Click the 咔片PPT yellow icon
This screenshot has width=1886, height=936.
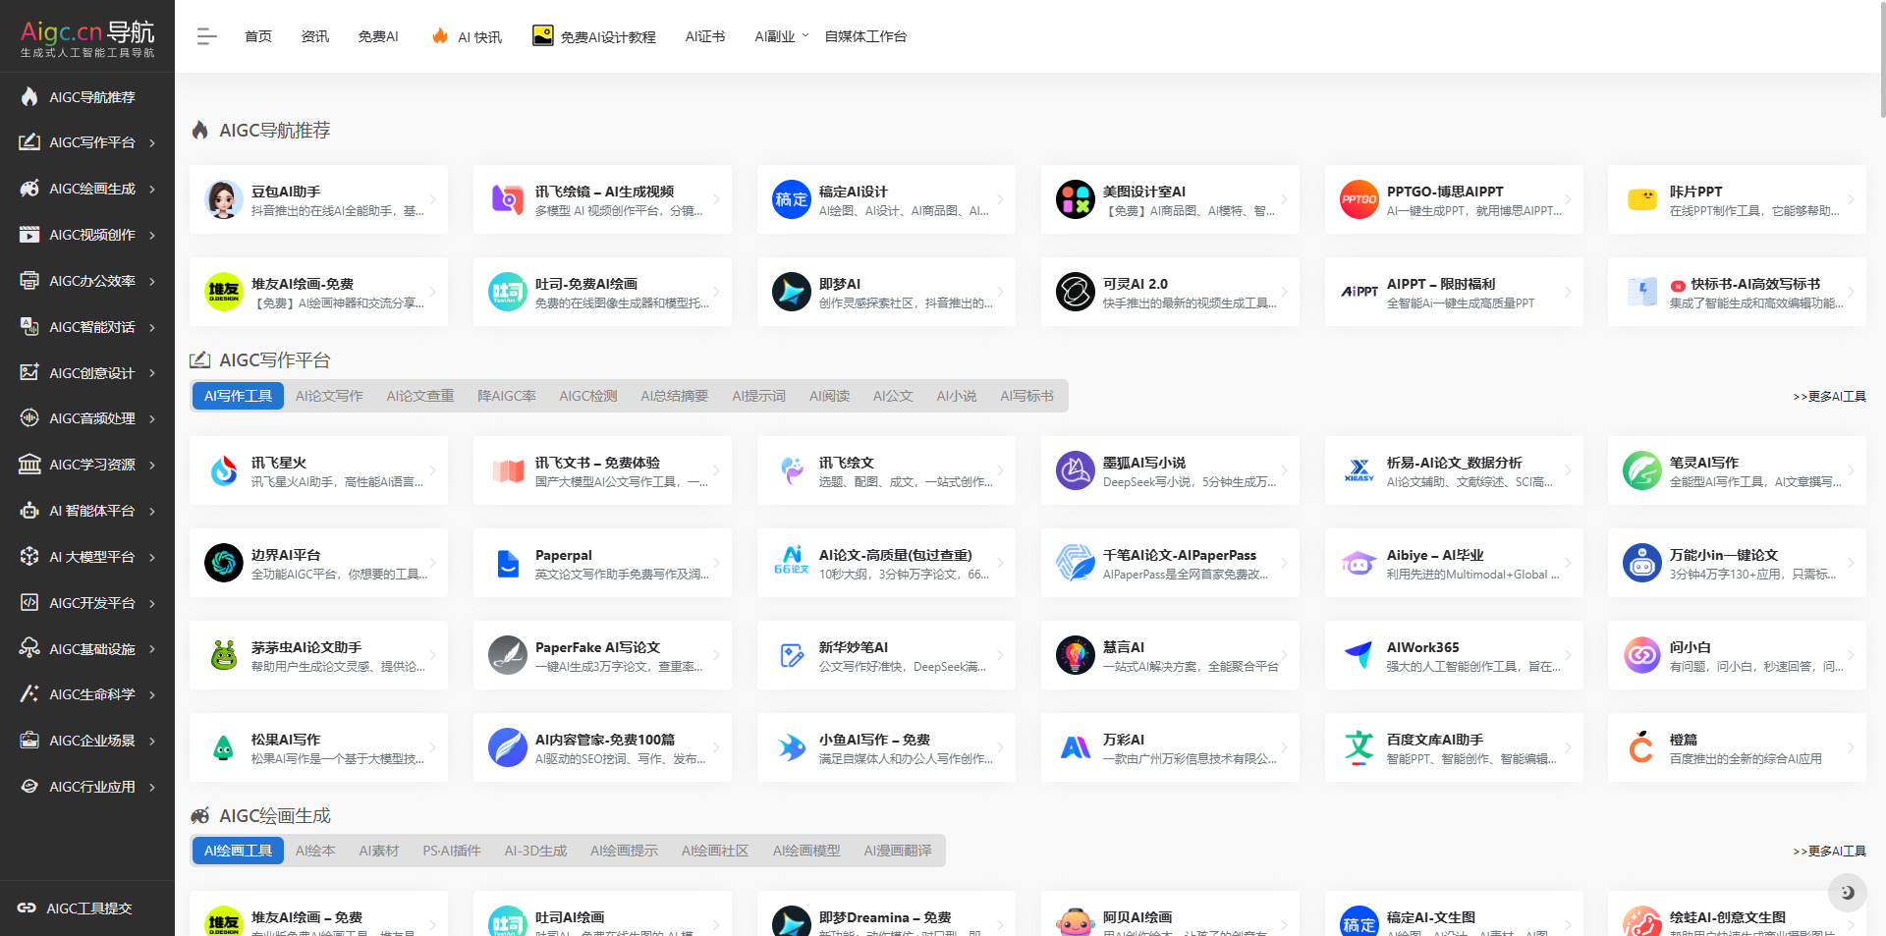pos(1642,199)
